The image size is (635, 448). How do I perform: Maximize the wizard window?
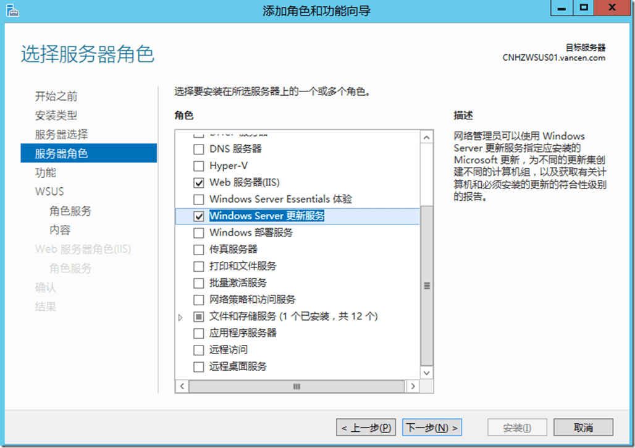pos(584,8)
